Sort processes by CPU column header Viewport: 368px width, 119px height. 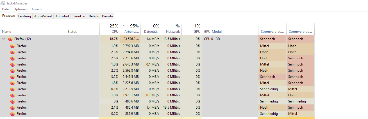[x=110, y=29]
